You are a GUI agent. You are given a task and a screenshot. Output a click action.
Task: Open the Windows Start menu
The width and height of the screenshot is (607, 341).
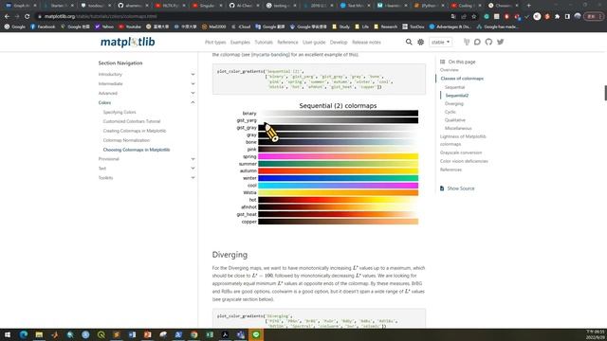coord(8,334)
